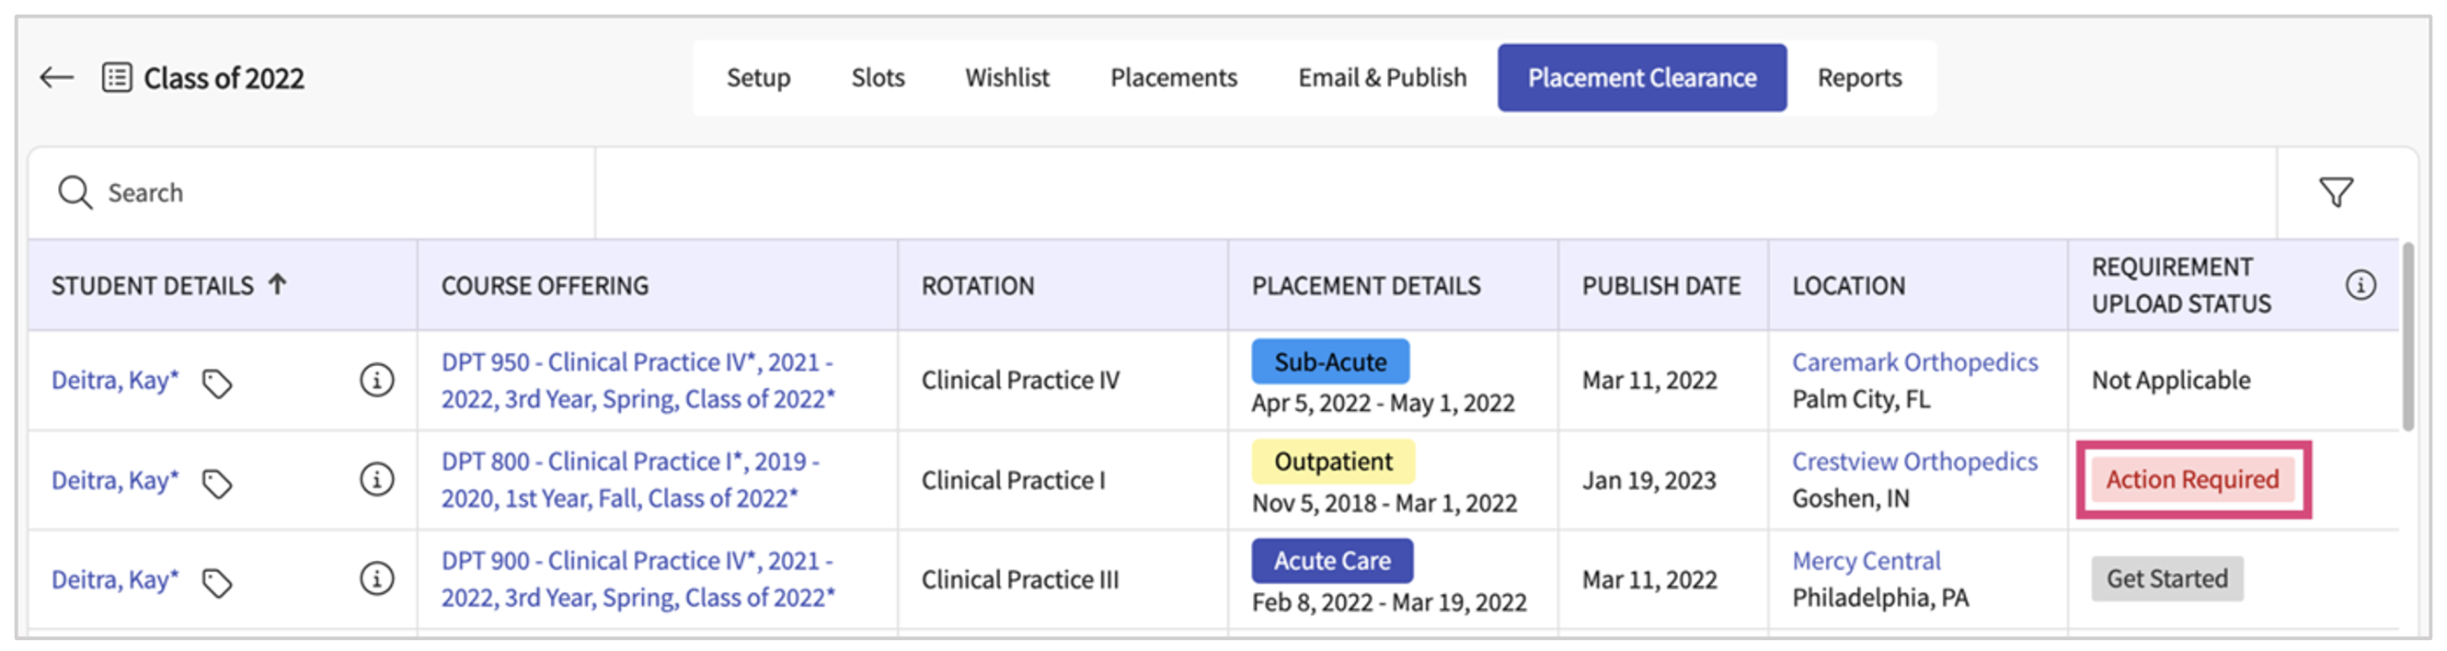Open the filter funnel icon
This screenshot has width=2447, height=651.
[2336, 193]
